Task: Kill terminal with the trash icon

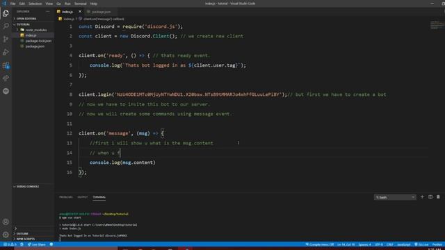Action: point(438,197)
